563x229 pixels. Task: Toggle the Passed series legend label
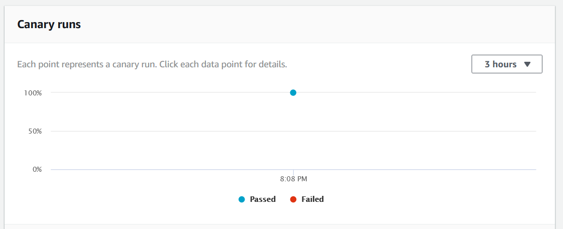tap(263, 199)
